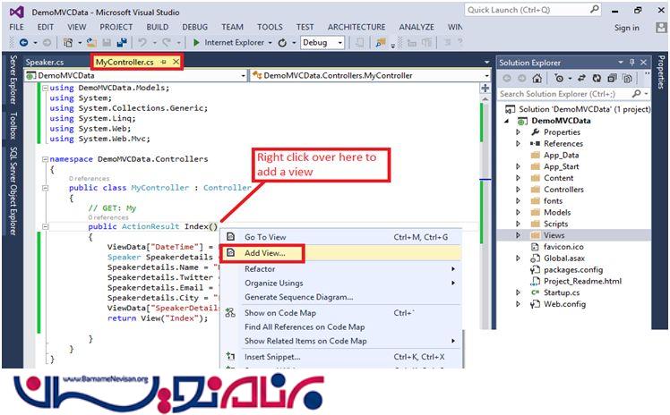Viewport: 670px width, 415px height.
Task: Expand the Controllers folder in Solution Explorer
Action: pyautogui.click(x=518, y=190)
